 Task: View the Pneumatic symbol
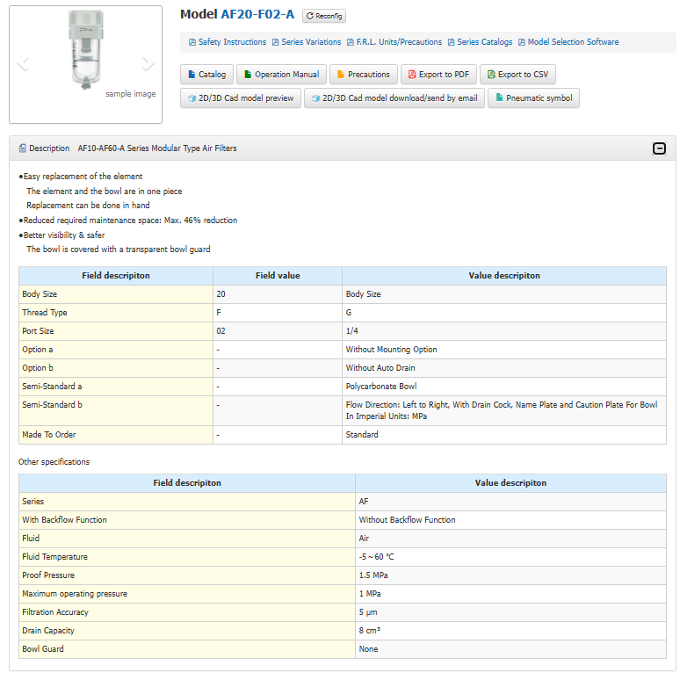[x=533, y=98]
